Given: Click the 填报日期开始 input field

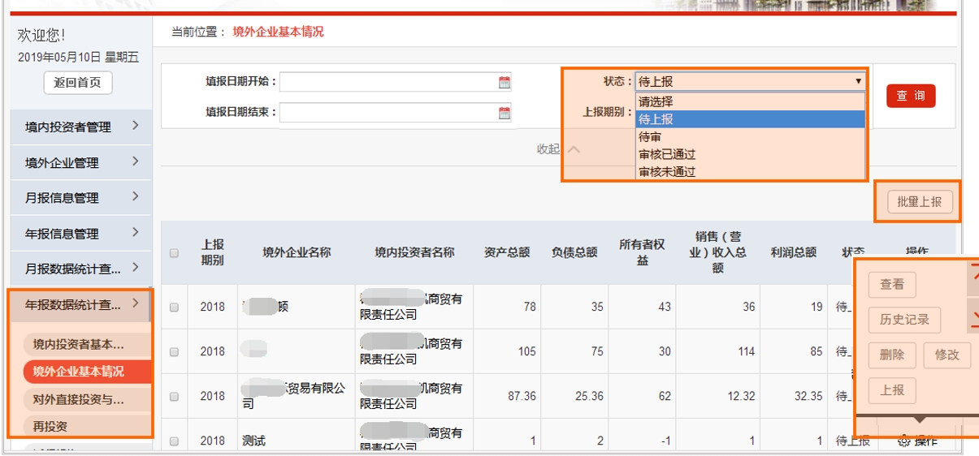Looking at the screenshot, I should click(x=388, y=82).
